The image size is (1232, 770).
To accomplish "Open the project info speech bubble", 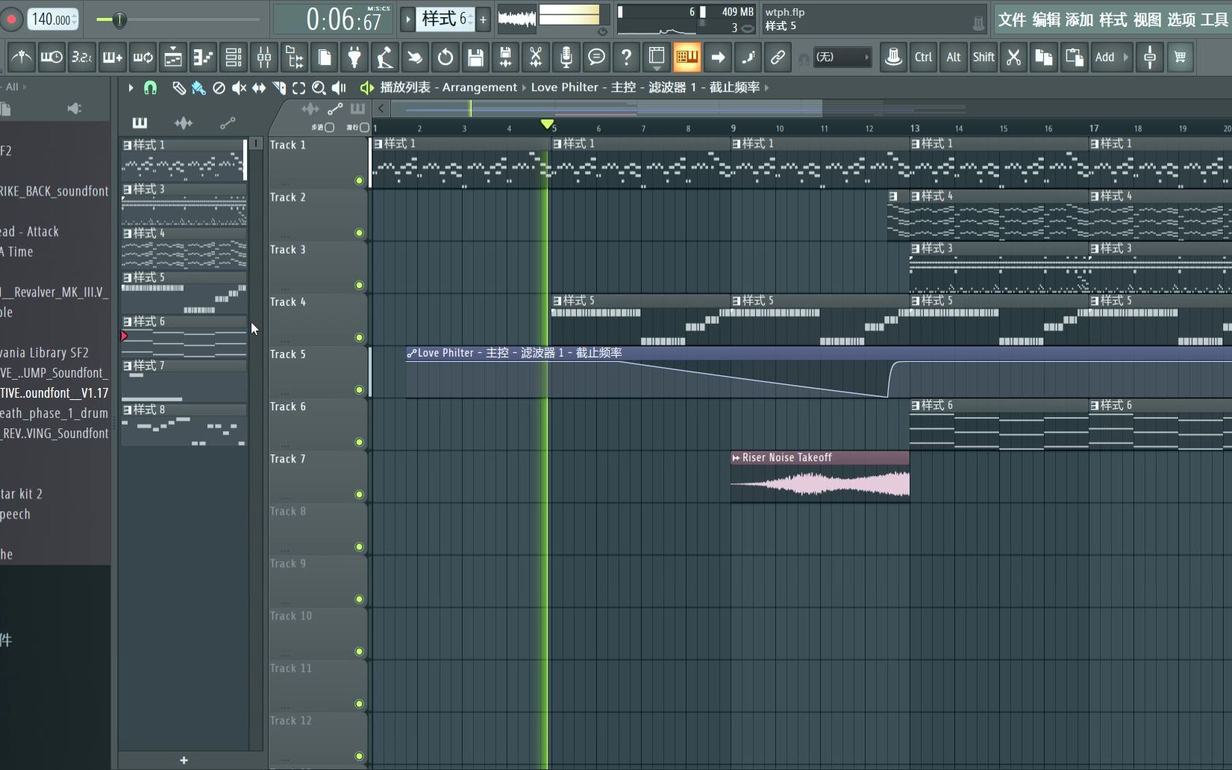I will tap(596, 57).
